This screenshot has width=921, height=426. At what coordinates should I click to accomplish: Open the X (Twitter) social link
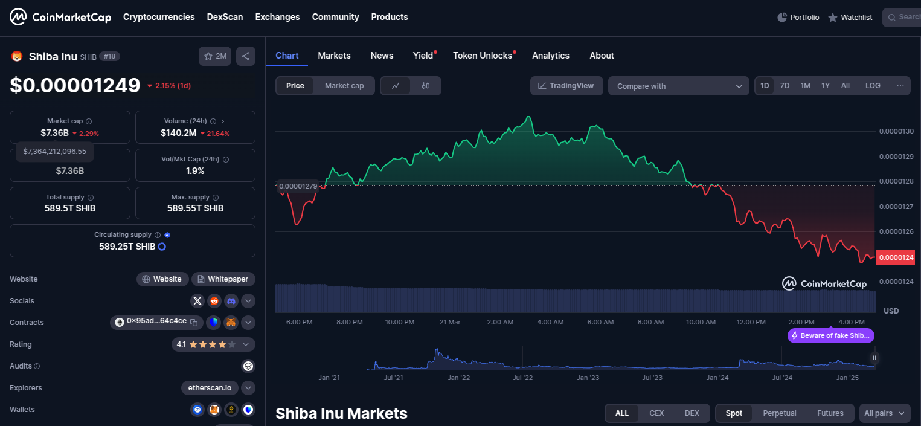pyautogui.click(x=197, y=301)
